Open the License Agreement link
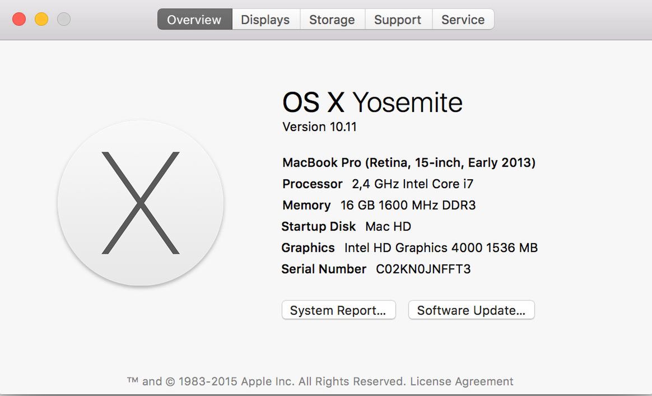652x396 pixels. [x=462, y=381]
